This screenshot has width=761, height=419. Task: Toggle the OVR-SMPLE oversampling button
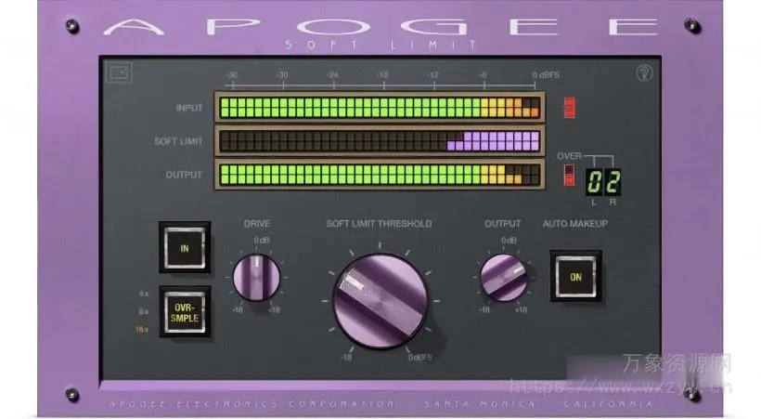click(x=184, y=311)
